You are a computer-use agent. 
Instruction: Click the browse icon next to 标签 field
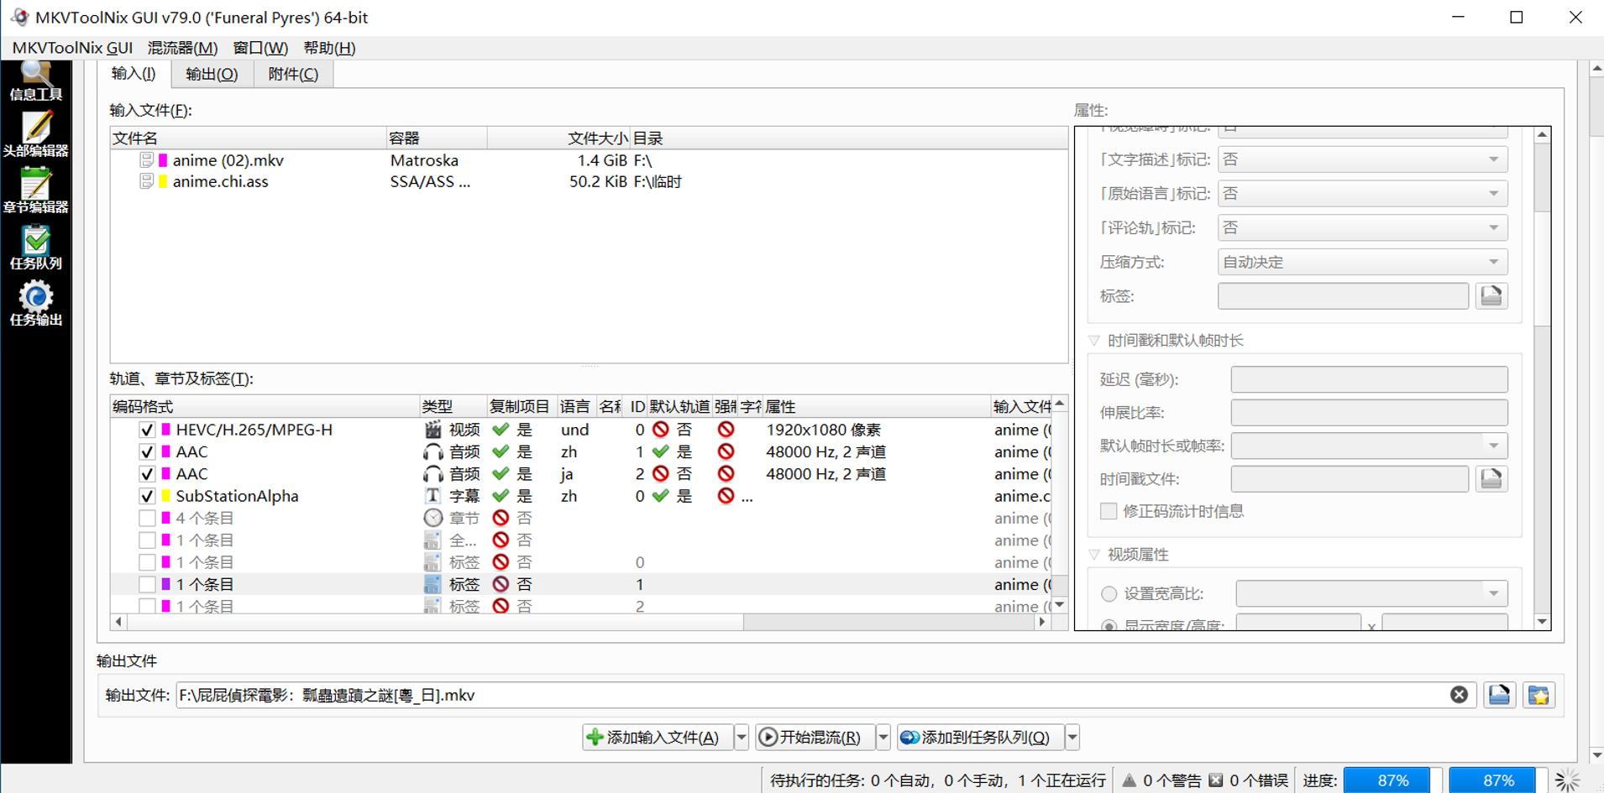1491,295
